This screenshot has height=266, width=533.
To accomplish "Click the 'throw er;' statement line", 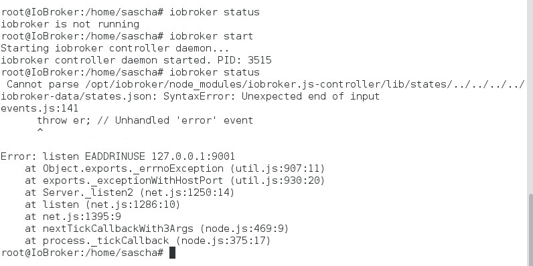I will coord(145,120).
